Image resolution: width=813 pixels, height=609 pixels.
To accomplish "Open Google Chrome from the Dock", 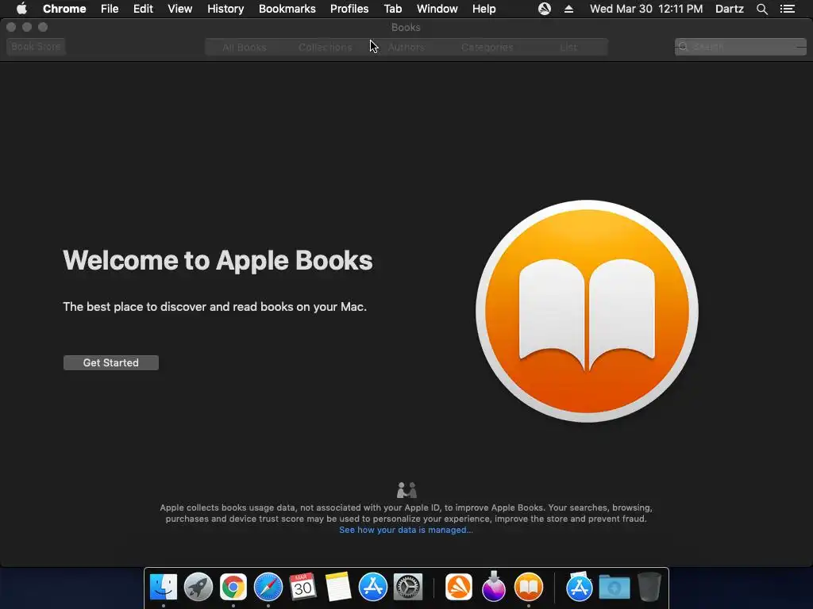I will 233,588.
